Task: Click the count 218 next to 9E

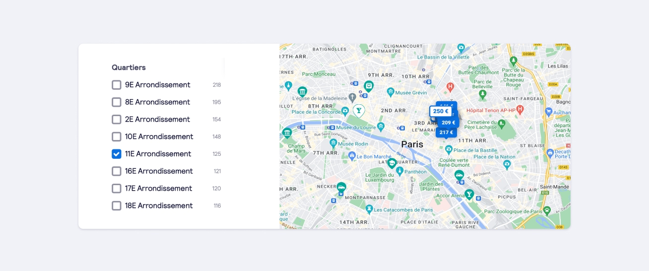Action: pos(217,85)
